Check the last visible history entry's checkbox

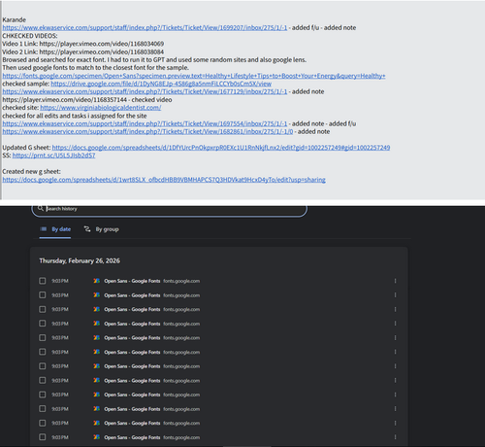tap(43, 437)
